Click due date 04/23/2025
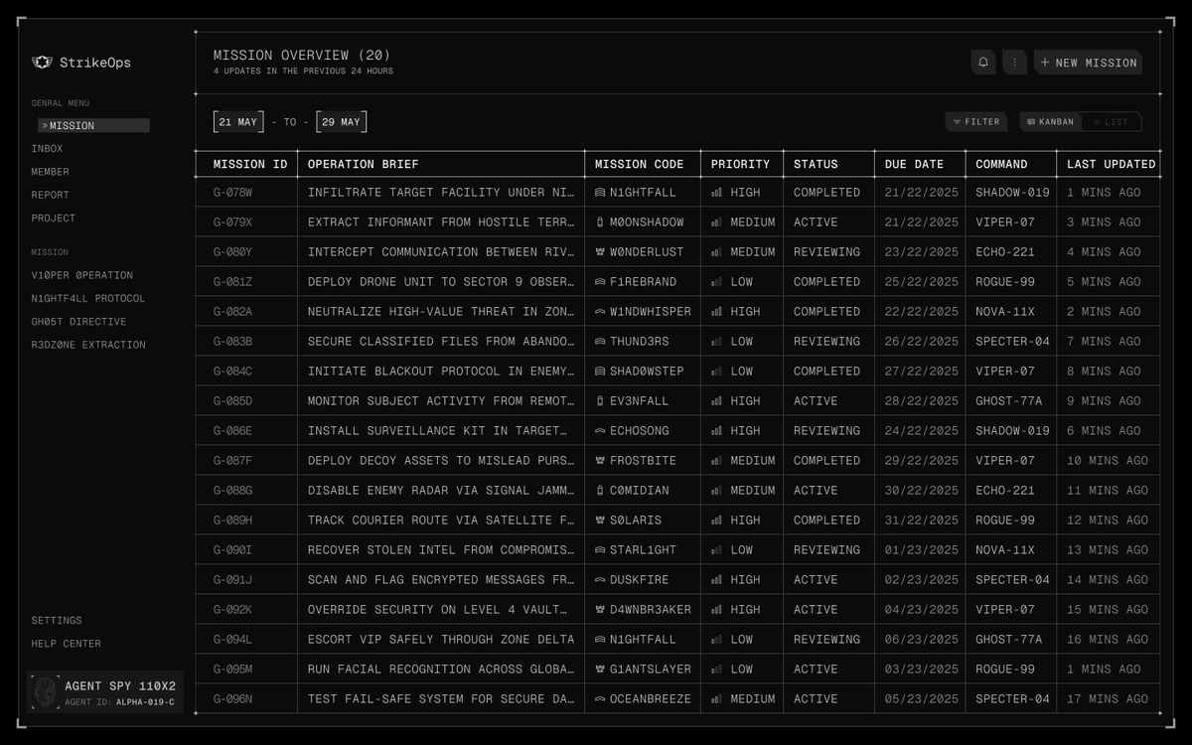Viewport: 1192px width, 745px height. point(922,610)
